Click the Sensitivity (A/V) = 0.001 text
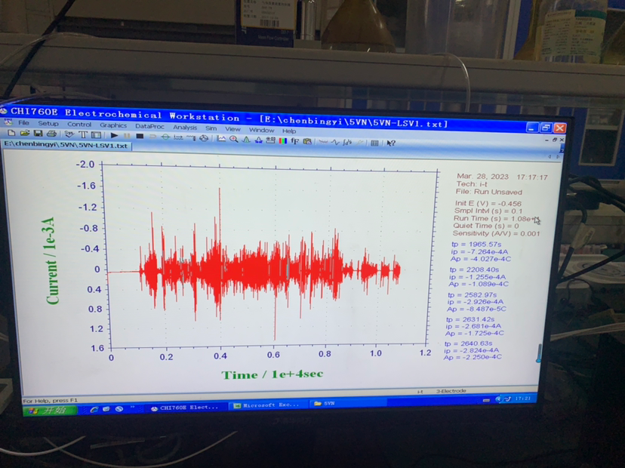This screenshot has height=468, width=625. coord(496,233)
